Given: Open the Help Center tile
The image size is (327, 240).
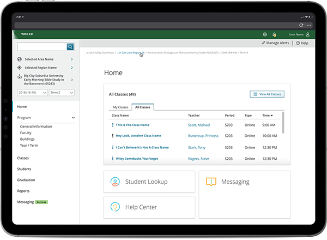Looking at the screenshot, I should click(x=149, y=207).
